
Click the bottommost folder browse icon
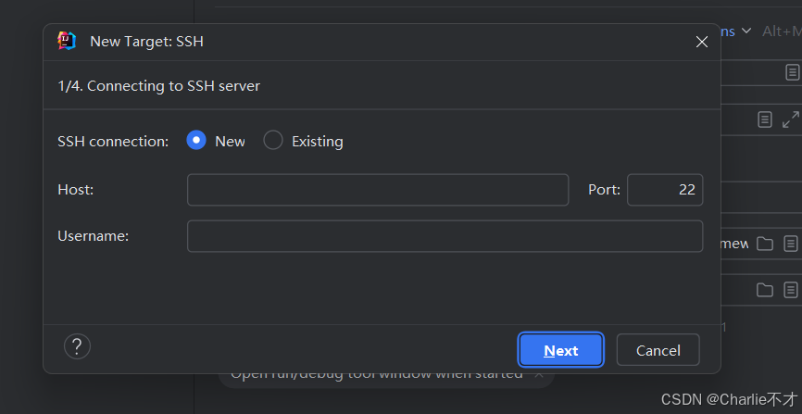point(764,290)
